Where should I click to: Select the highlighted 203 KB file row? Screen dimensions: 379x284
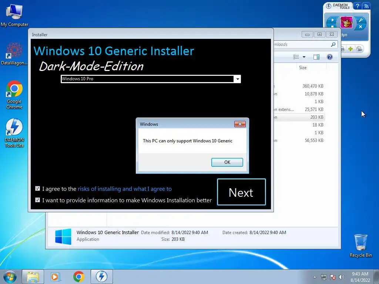pos(299,117)
